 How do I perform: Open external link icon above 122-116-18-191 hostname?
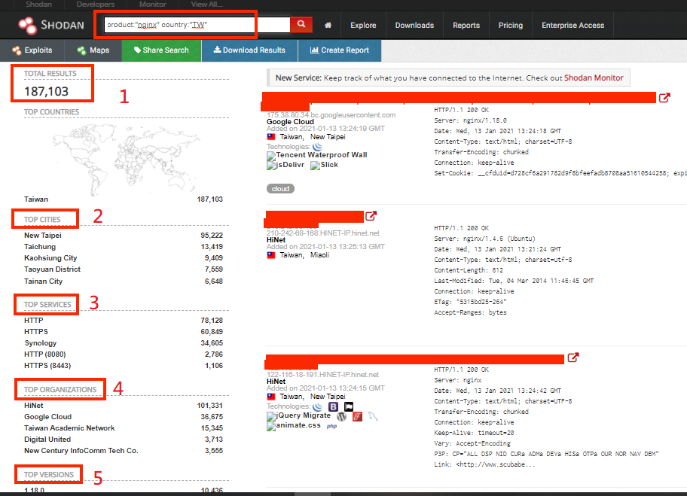point(573,358)
